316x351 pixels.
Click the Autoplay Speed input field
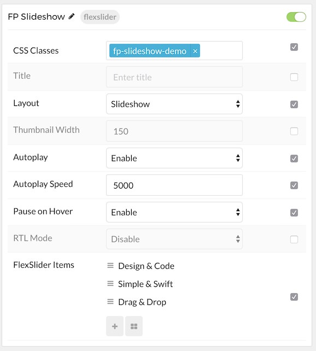pos(174,185)
